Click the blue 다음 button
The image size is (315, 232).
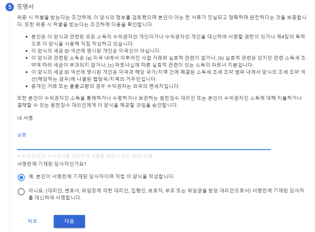coord(69,221)
